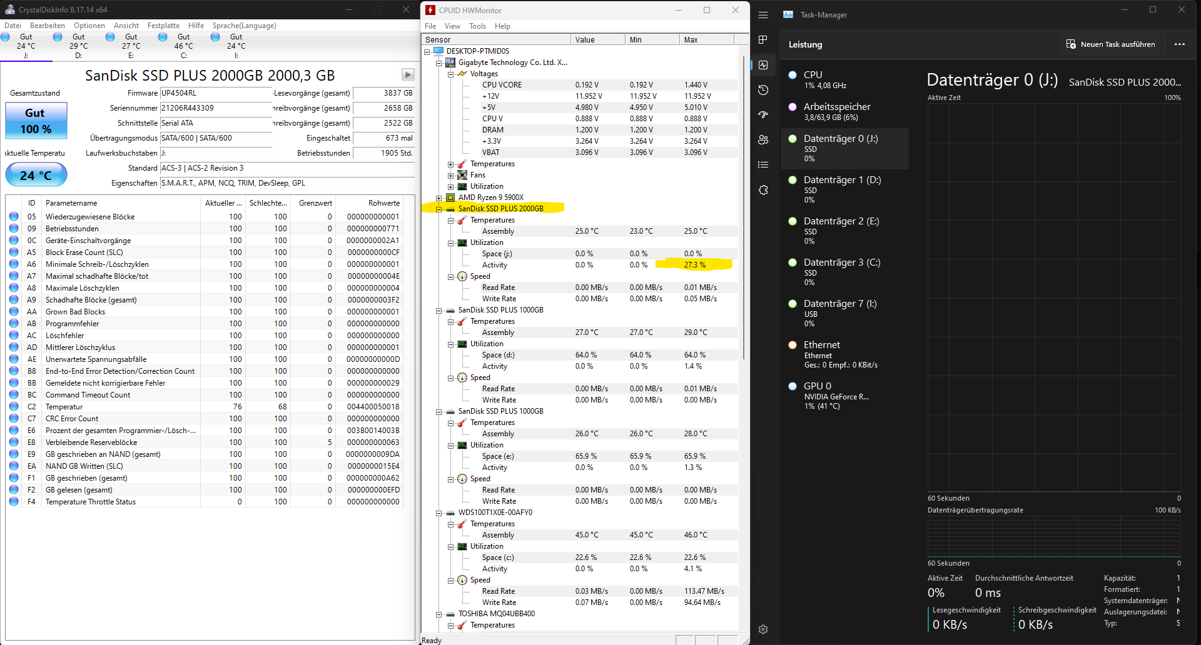Open Festplatte menu in CrystalDiskInfo
1201x645 pixels.
pyautogui.click(x=163, y=26)
